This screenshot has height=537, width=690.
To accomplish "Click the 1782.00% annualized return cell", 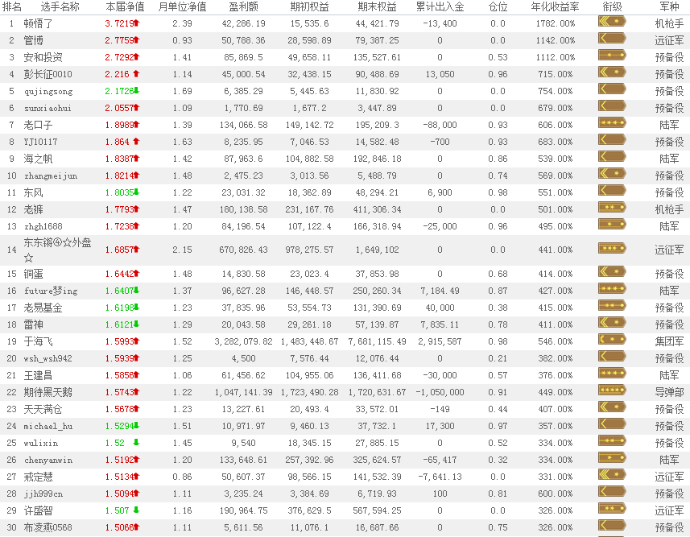I will [556, 23].
